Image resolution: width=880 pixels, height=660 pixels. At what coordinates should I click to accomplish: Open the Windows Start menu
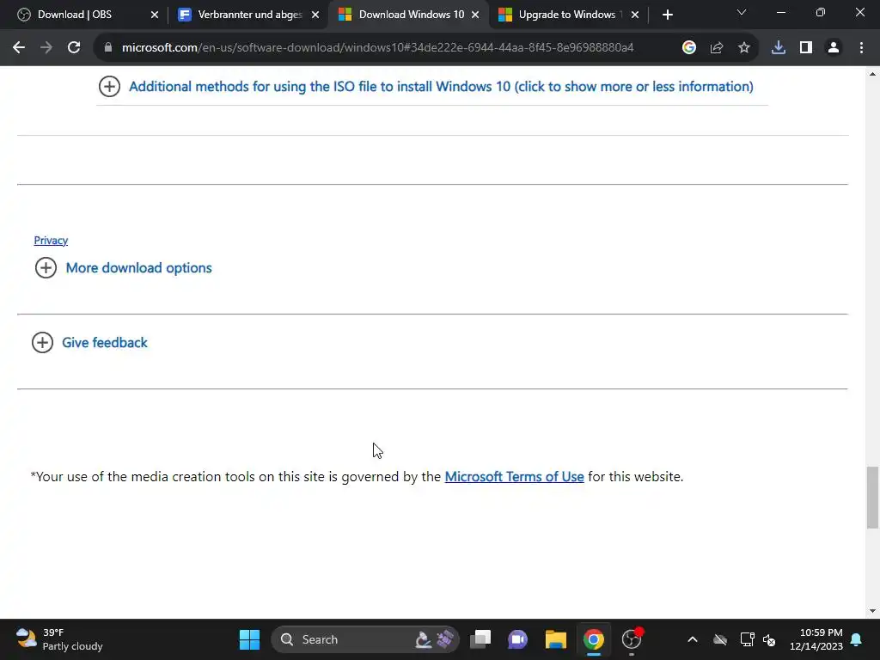(249, 639)
